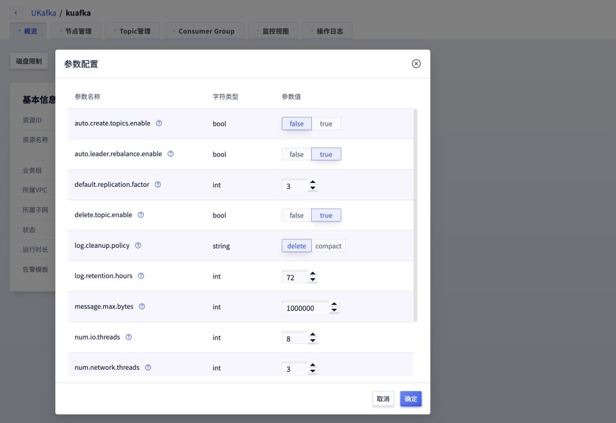The image size is (616, 423).
Task: Set auto.leader.rebalance.enable to false
Action: [x=296, y=154]
